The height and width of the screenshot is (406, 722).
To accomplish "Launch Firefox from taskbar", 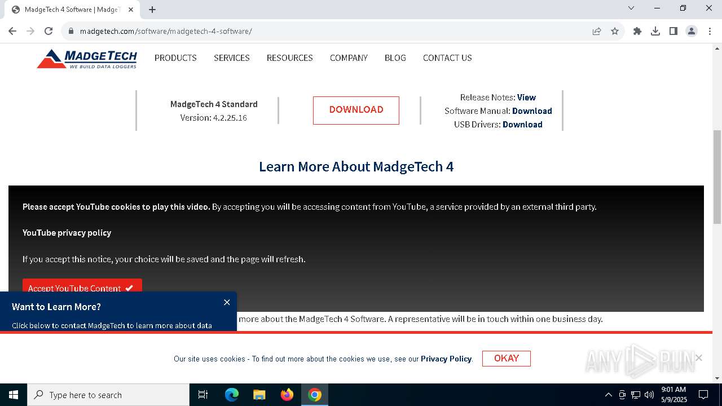I will [x=287, y=395].
